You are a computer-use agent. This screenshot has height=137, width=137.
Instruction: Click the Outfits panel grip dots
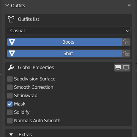130,5
